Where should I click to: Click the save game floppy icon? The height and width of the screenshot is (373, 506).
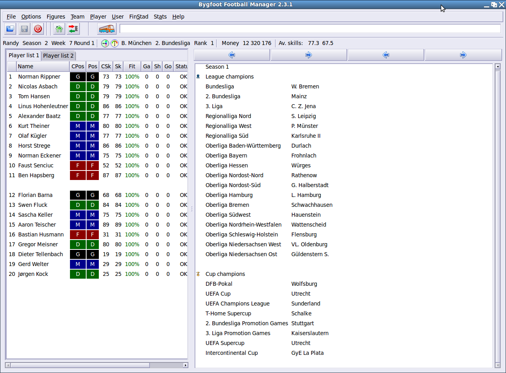pyautogui.click(x=25, y=29)
